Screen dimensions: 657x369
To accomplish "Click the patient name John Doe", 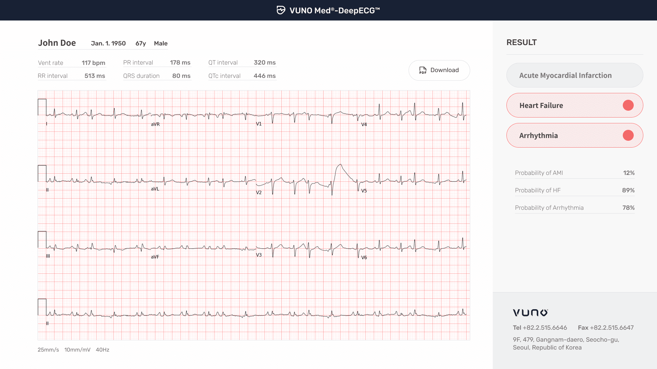I will point(57,43).
